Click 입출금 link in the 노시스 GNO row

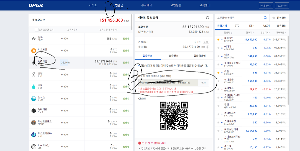click(126, 99)
